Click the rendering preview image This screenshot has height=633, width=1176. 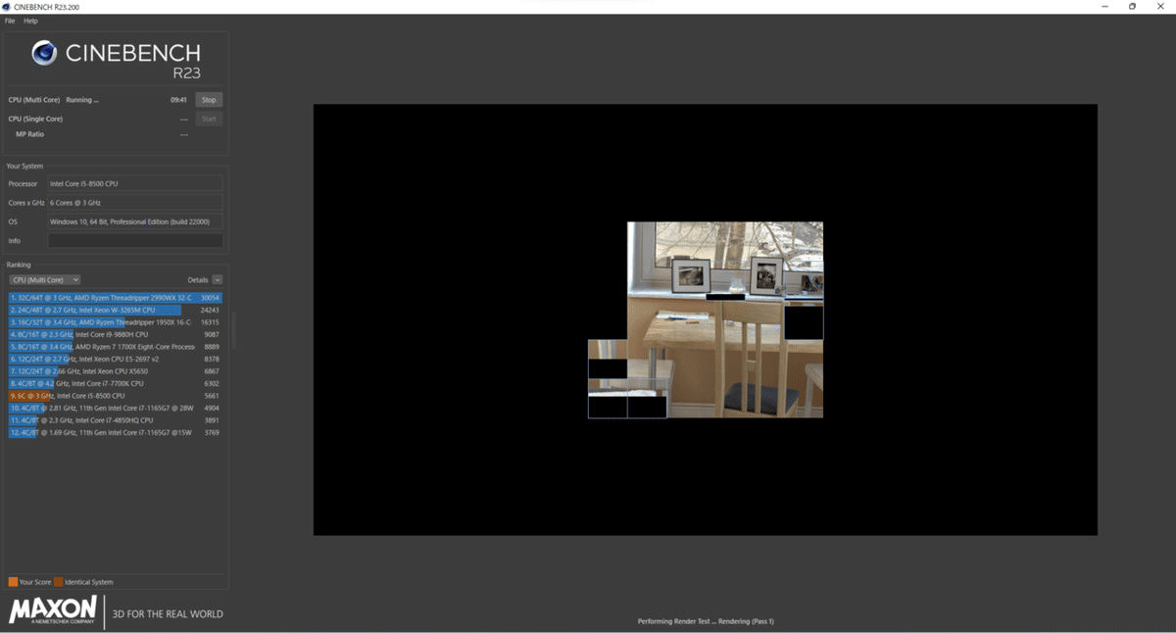pos(706,319)
